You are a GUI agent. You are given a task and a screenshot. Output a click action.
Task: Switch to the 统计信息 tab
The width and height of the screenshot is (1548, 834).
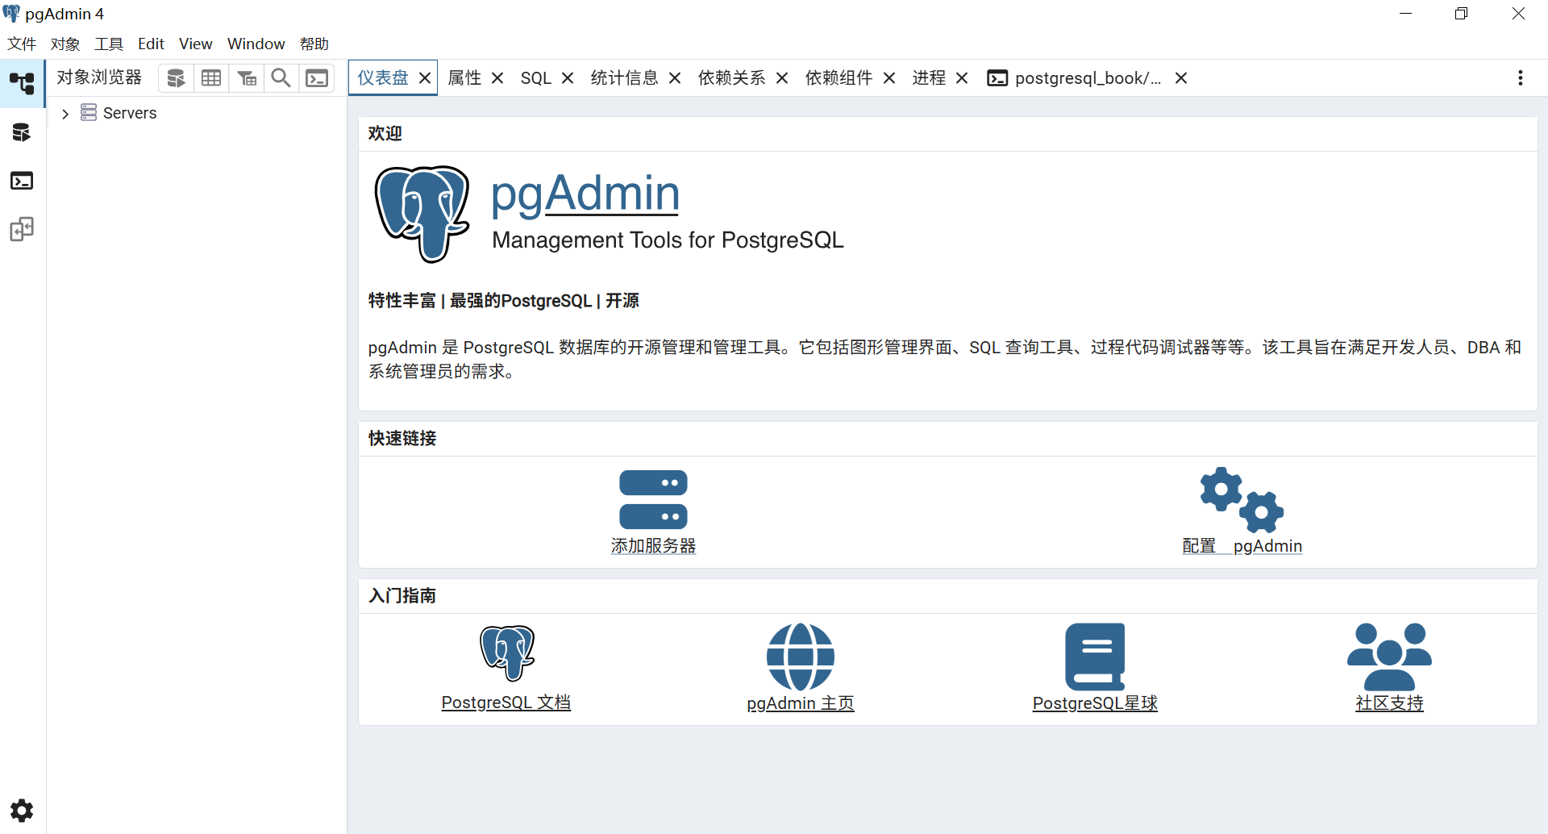[x=624, y=78]
